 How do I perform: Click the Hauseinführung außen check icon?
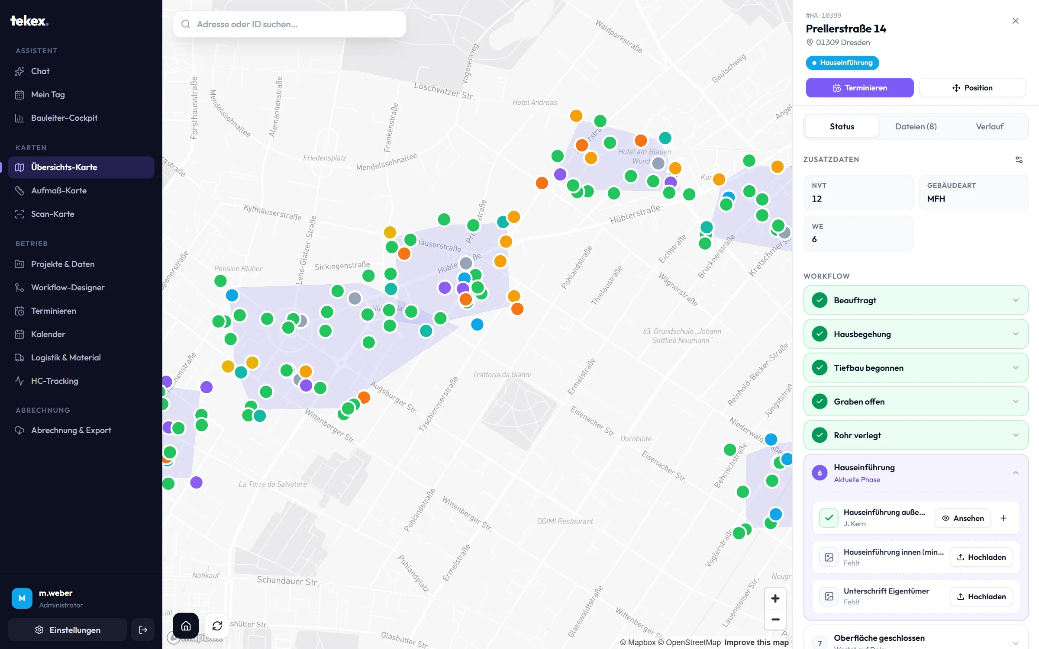tap(829, 518)
